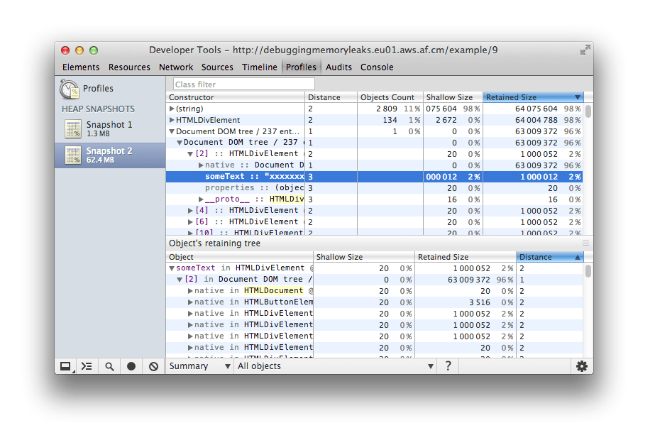The width and height of the screenshot is (655, 423).
Task: Click the help question mark icon
Action: coord(447,366)
